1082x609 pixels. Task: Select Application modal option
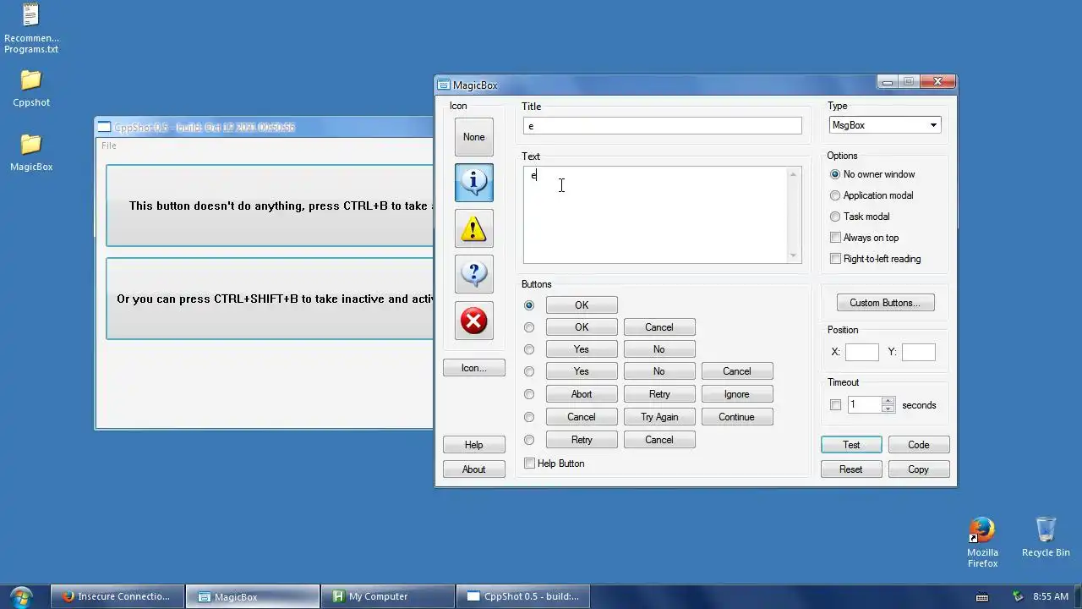click(872, 195)
